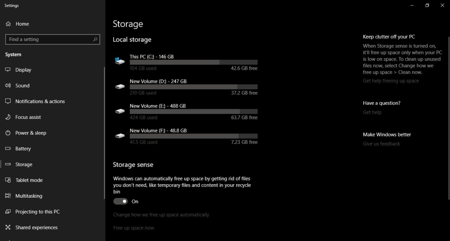Image resolution: width=450 pixels, height=241 pixels.
Task: Click the drive icon beside This PC (C:)
Action: (120, 60)
